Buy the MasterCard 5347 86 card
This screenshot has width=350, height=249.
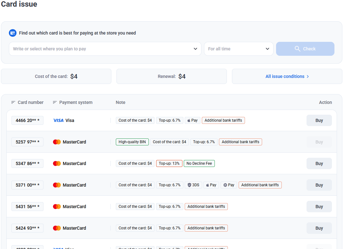coord(319,163)
